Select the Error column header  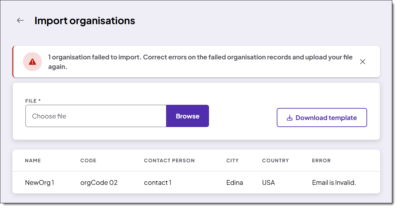pyautogui.click(x=321, y=161)
